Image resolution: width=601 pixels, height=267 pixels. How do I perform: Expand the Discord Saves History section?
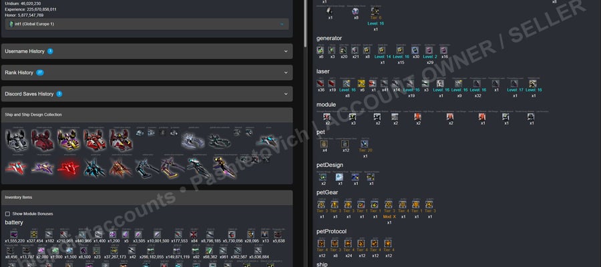pos(147,94)
